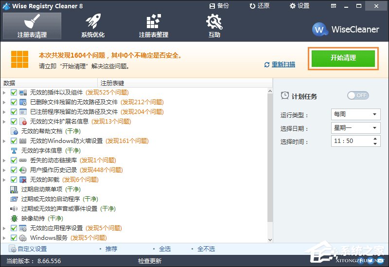
Task: Expand the 用户操作历史记录 row
Action: pyautogui.click(x=4, y=170)
